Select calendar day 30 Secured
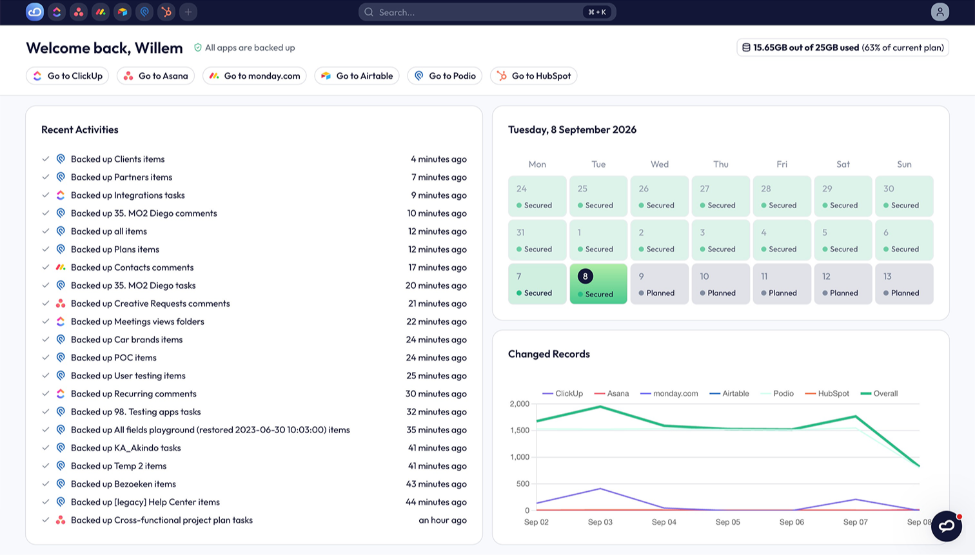This screenshot has height=555, width=975. pos(904,196)
